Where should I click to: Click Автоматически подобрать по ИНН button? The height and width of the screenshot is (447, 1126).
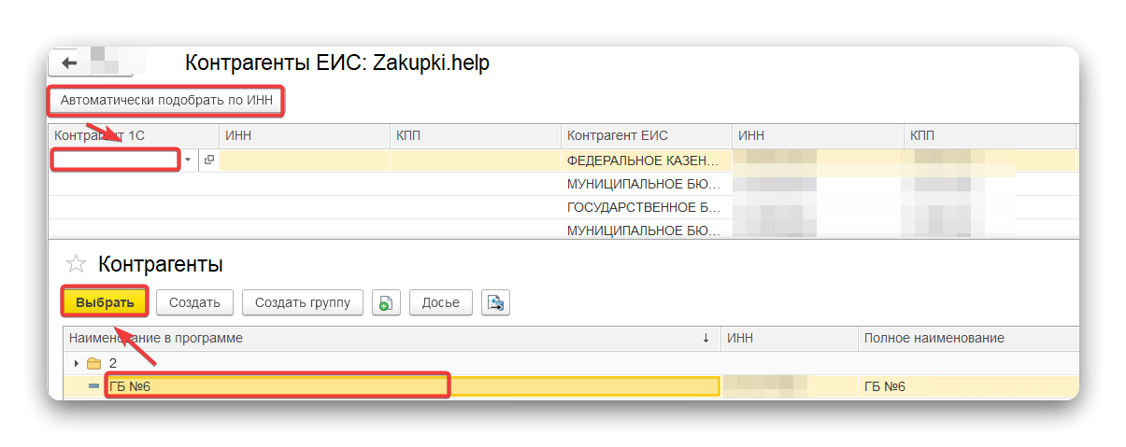click(x=165, y=101)
